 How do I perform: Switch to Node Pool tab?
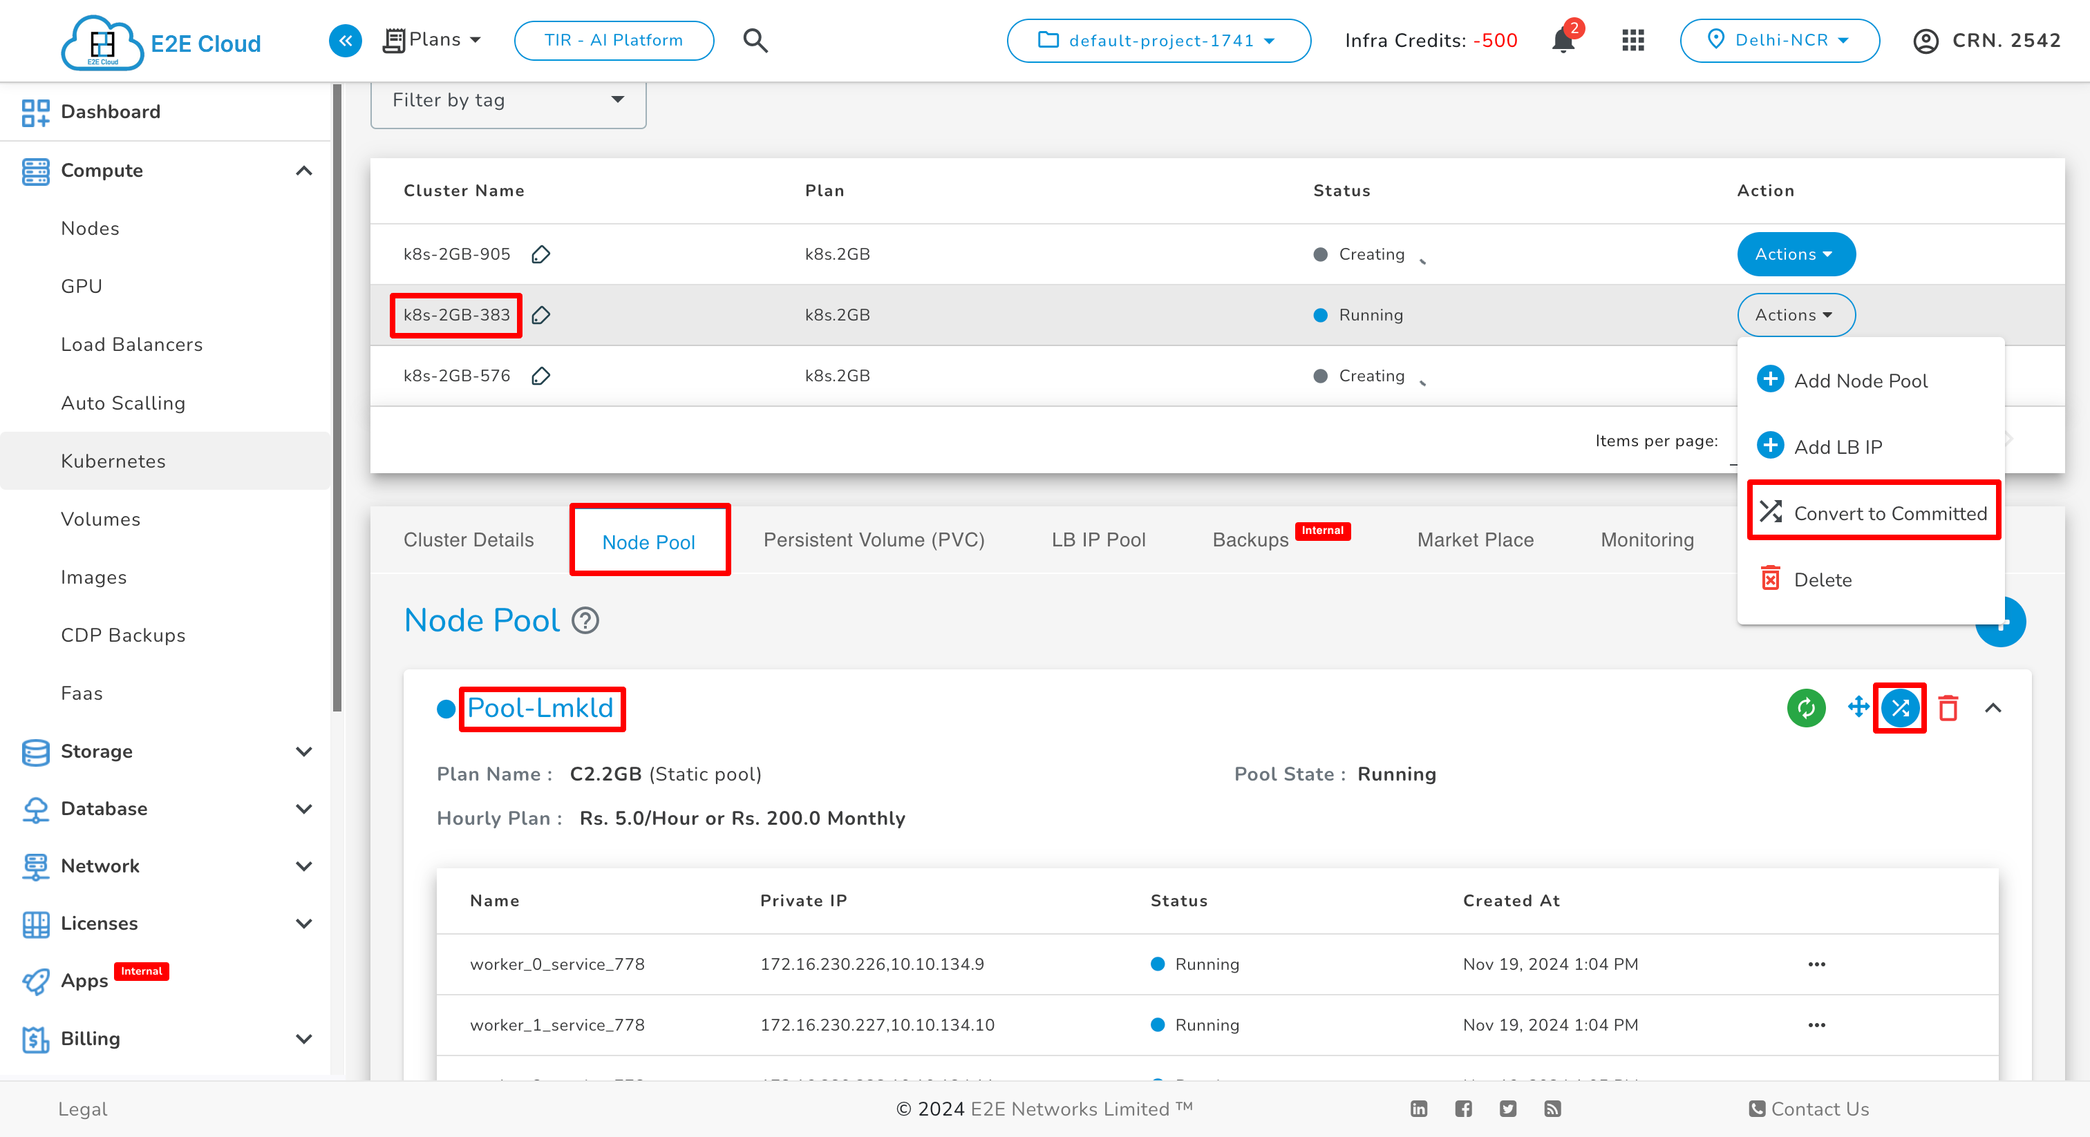point(648,542)
